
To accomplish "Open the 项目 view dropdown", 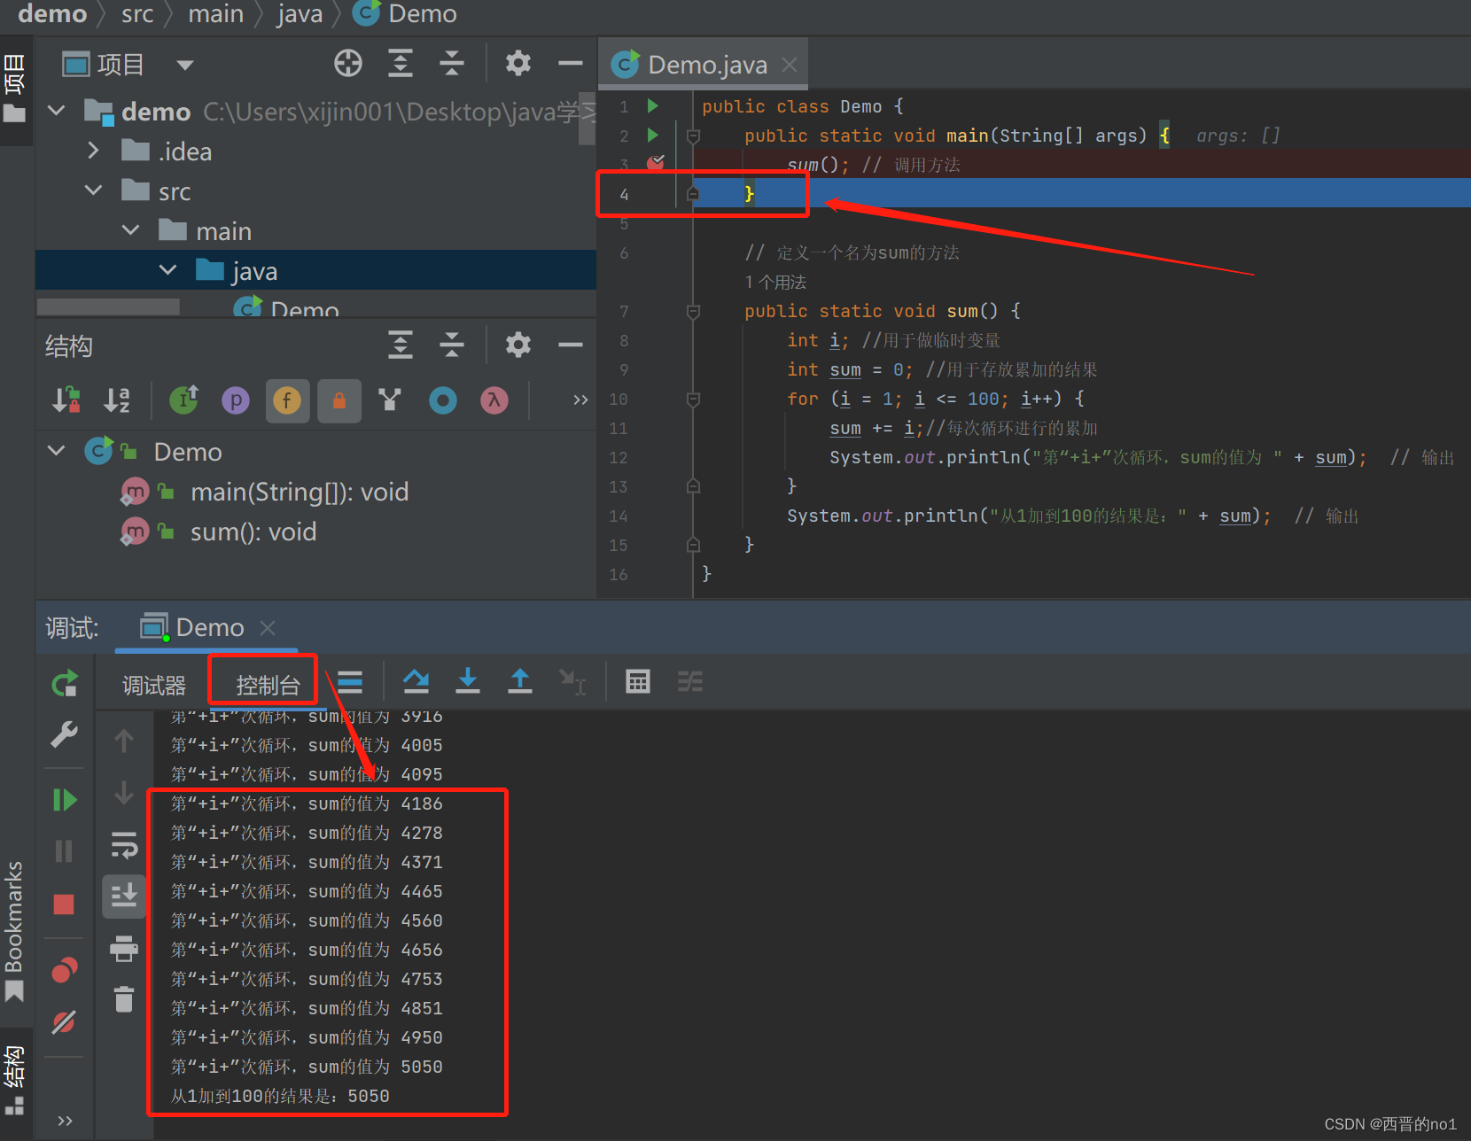I will [x=184, y=65].
